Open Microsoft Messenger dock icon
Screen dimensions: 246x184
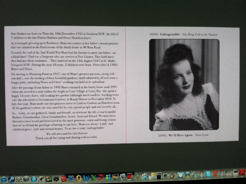point(108,177)
